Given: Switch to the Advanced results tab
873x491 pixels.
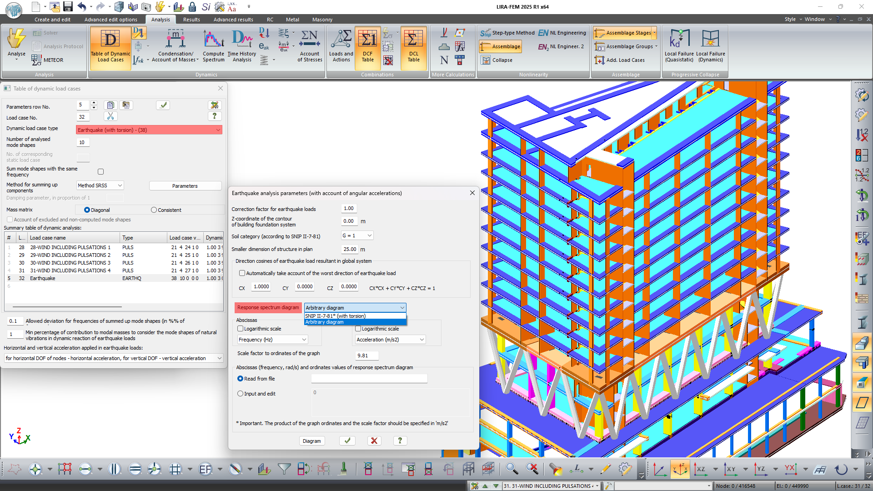Looking at the screenshot, I should [x=233, y=20].
